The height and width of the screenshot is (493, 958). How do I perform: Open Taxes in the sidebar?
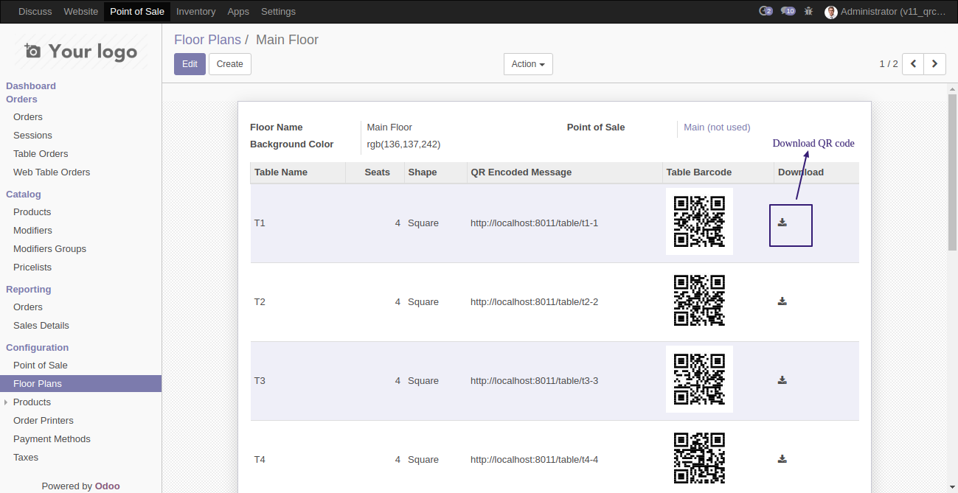26,458
